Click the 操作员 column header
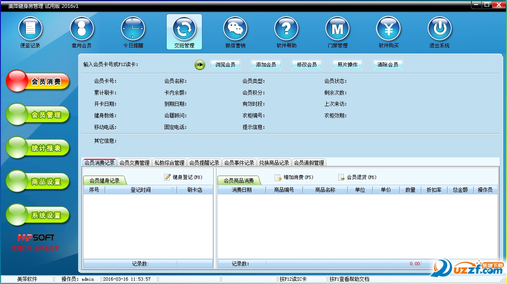507x284 pixels. pyautogui.click(x=485, y=190)
